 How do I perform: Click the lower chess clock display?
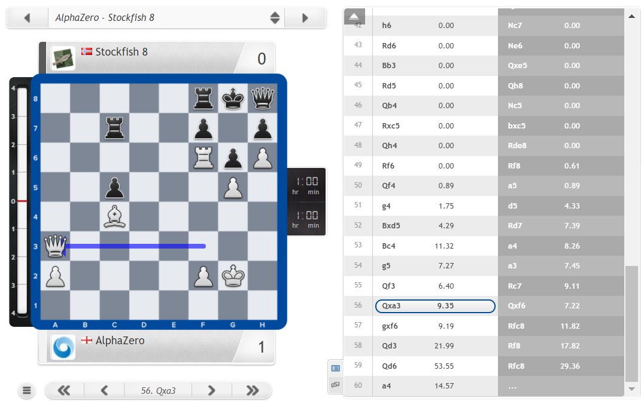pos(306,219)
